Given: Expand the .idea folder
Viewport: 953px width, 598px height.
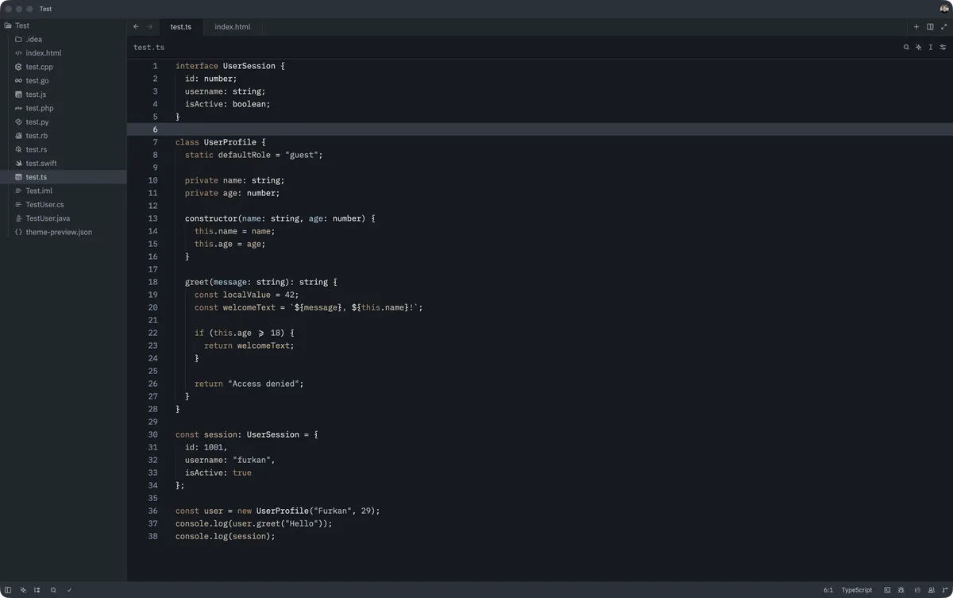Looking at the screenshot, I should point(64,39).
